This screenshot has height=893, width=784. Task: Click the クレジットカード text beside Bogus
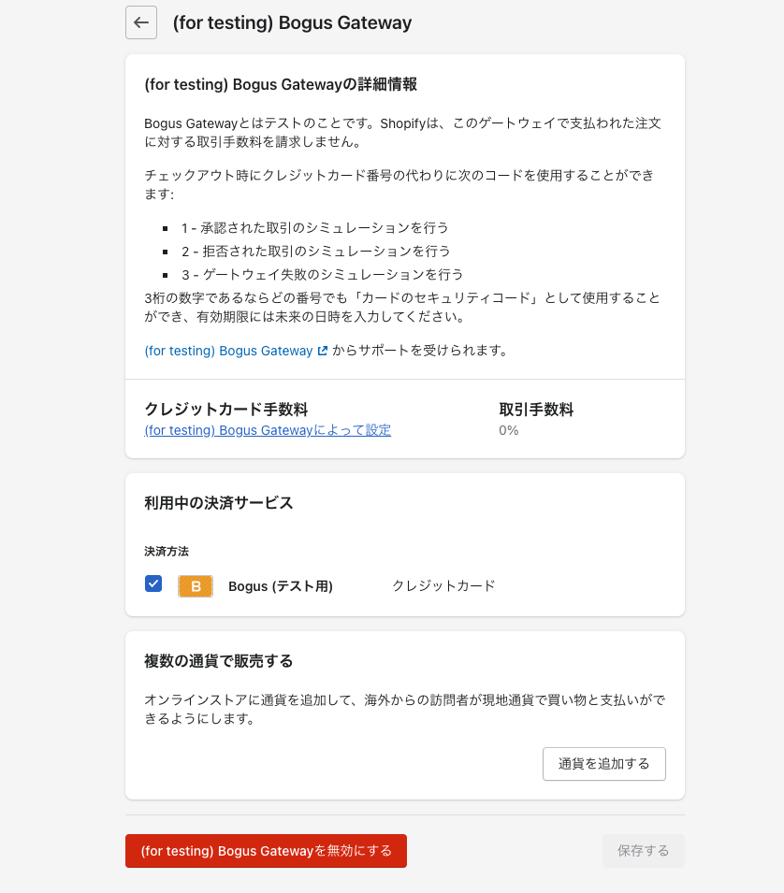coord(443,586)
